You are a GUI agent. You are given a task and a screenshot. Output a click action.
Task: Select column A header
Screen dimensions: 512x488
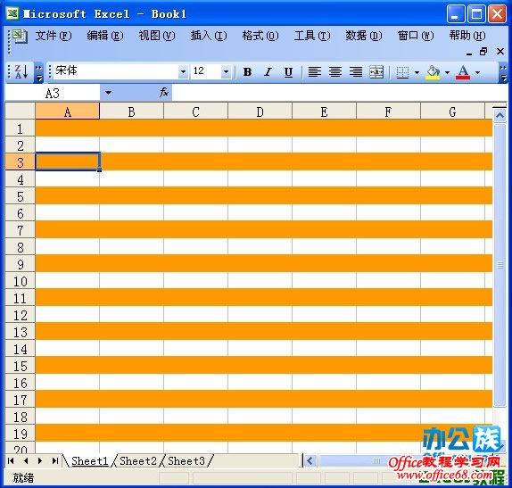point(67,112)
